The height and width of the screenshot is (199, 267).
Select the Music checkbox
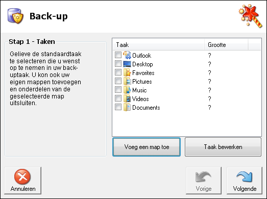click(118, 90)
